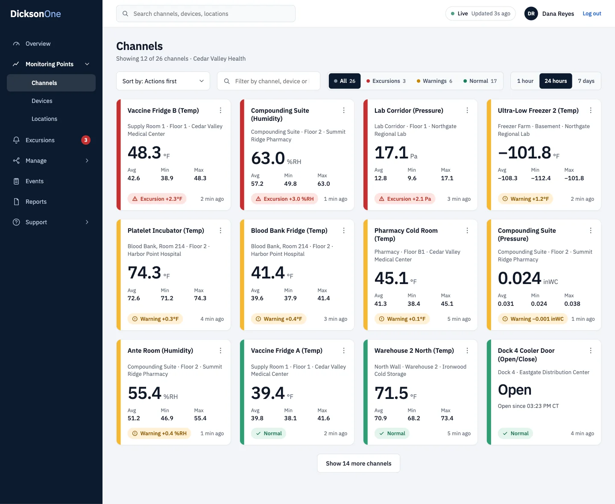Screen dimensions: 615x504
Task: Click the Monitoring Points trend-line icon
Action: [x=16, y=64]
